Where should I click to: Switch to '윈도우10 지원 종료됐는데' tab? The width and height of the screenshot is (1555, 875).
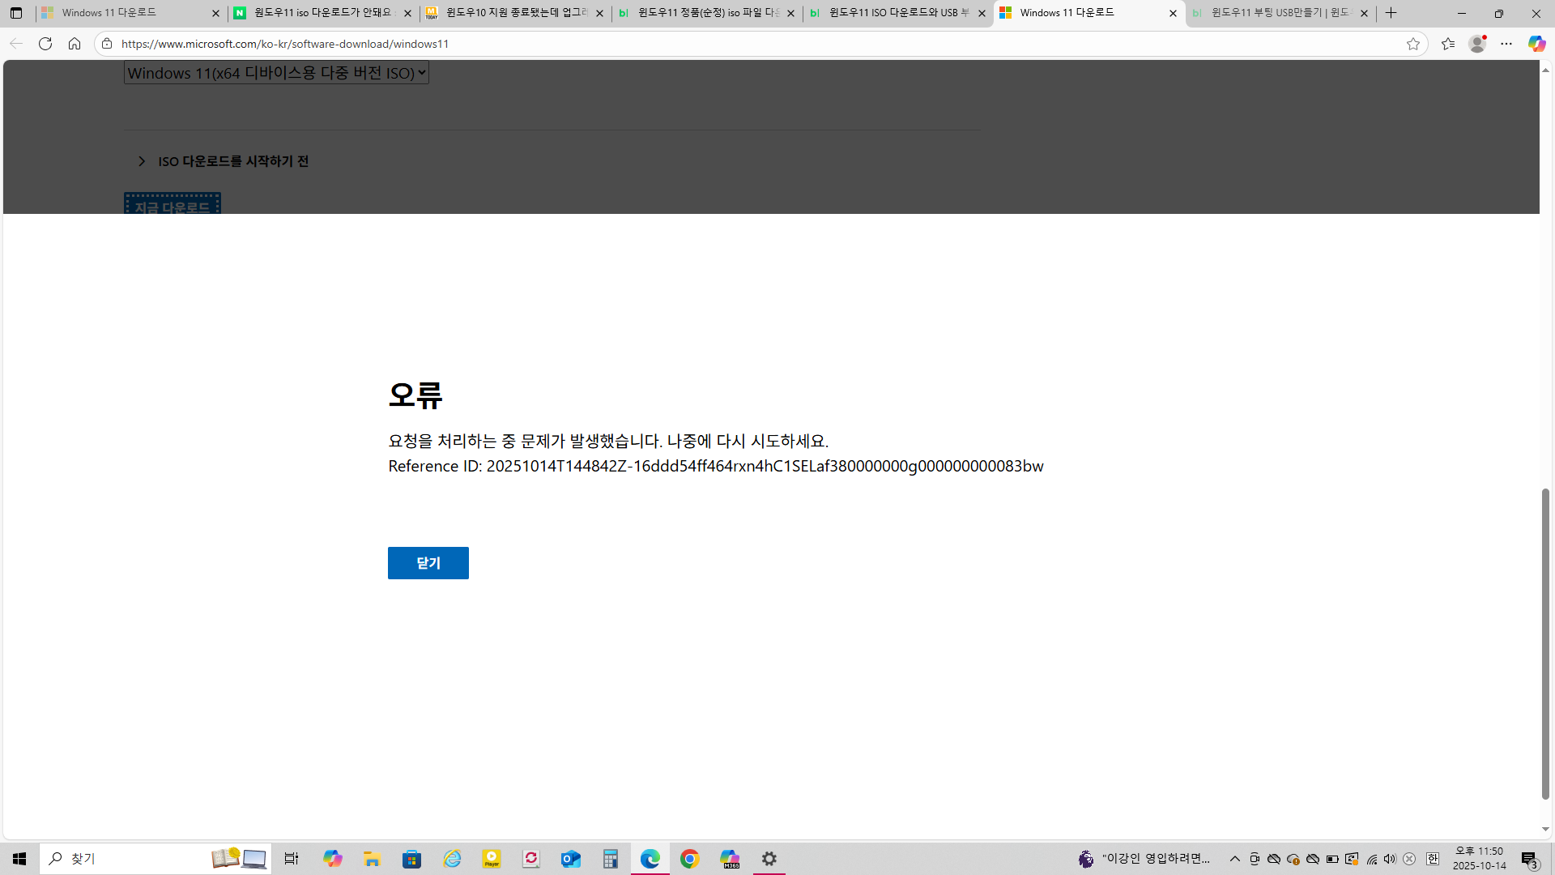514,13
